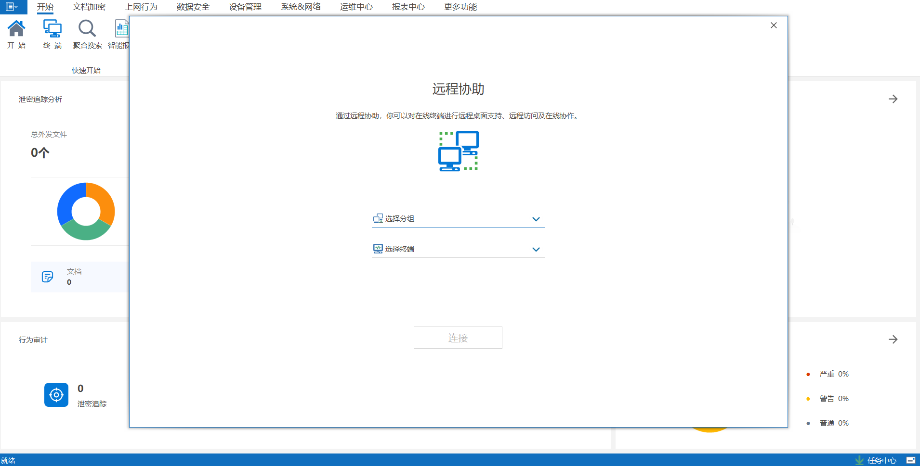Open the 智能报表 report icon

click(121, 29)
